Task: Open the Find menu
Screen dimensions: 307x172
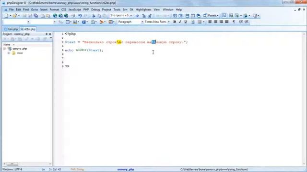Action: coord(26,10)
